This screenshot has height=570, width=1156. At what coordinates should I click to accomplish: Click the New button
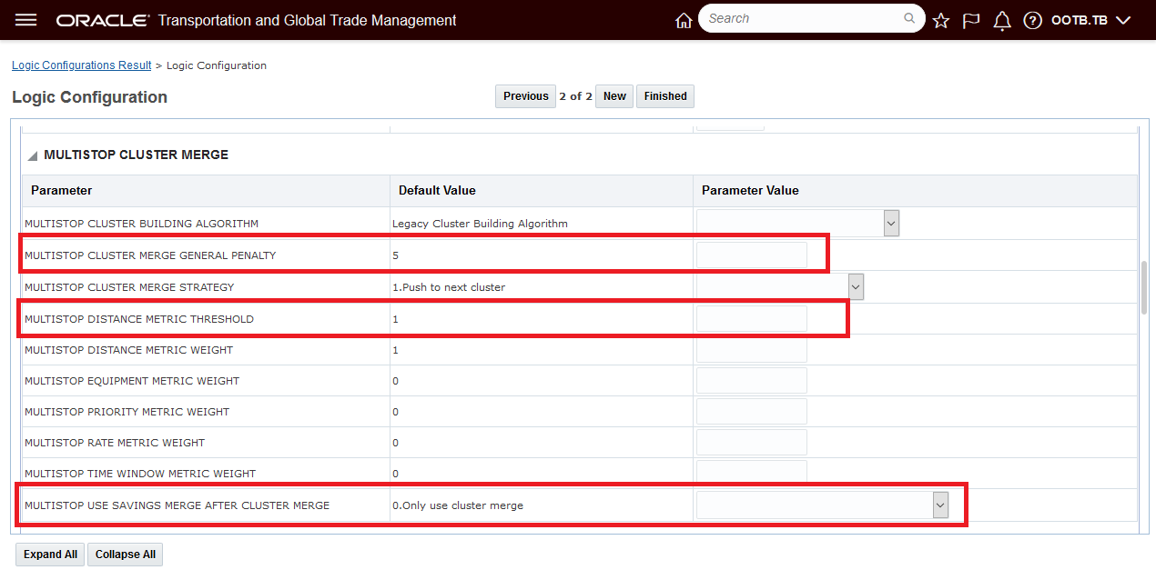[x=614, y=96]
